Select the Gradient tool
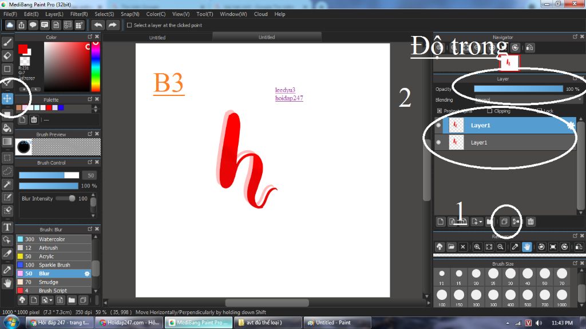 pyautogui.click(x=7, y=142)
